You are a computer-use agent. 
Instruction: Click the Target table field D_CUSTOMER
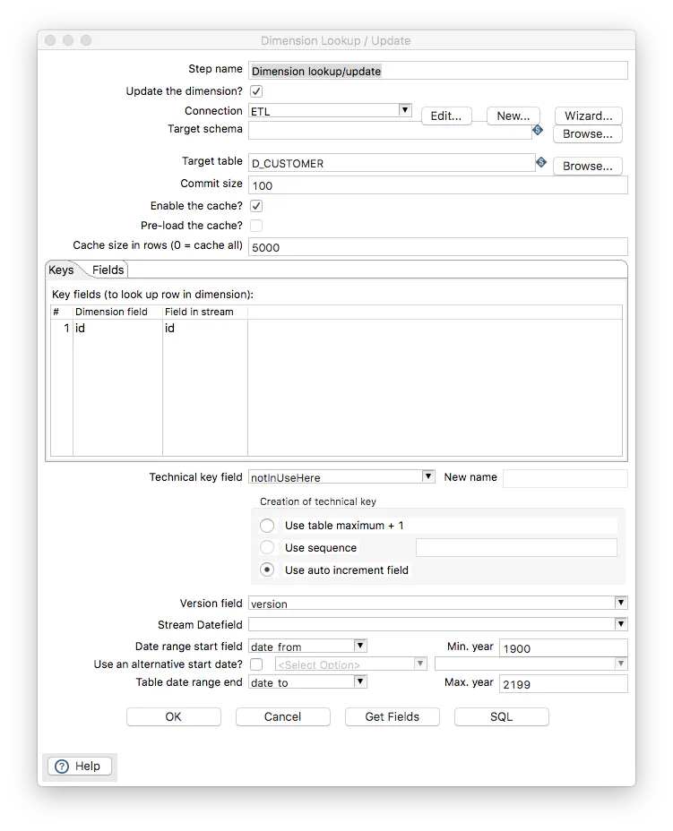[x=392, y=163]
